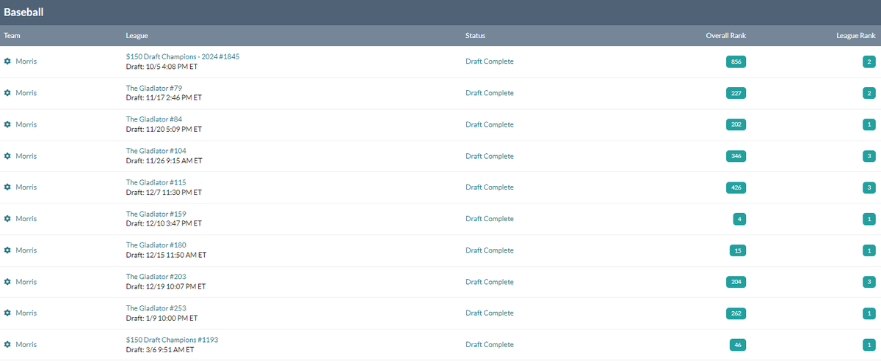The width and height of the screenshot is (881, 361).
Task: Click the Status column header
Action: coord(475,35)
